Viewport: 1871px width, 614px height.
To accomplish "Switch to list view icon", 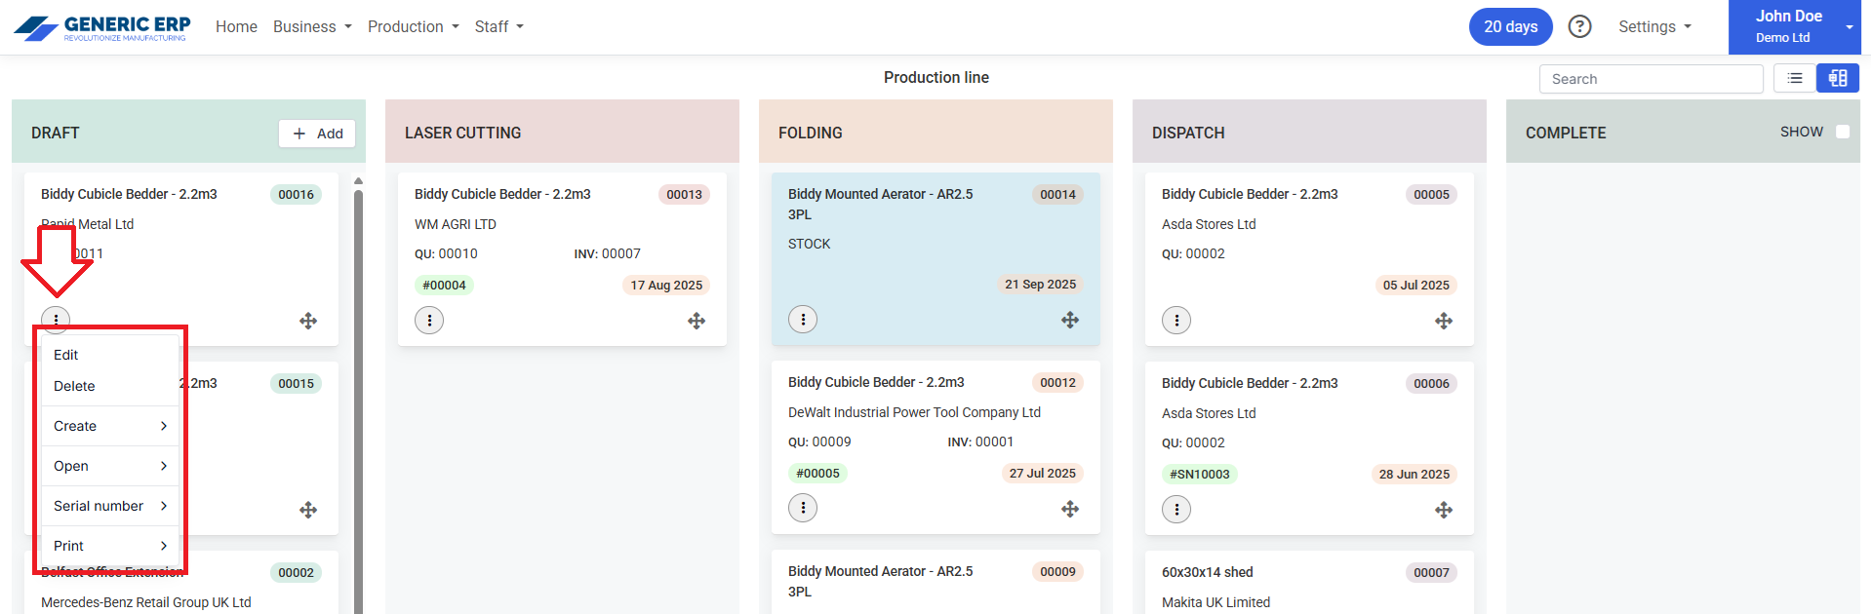I will click(1795, 79).
